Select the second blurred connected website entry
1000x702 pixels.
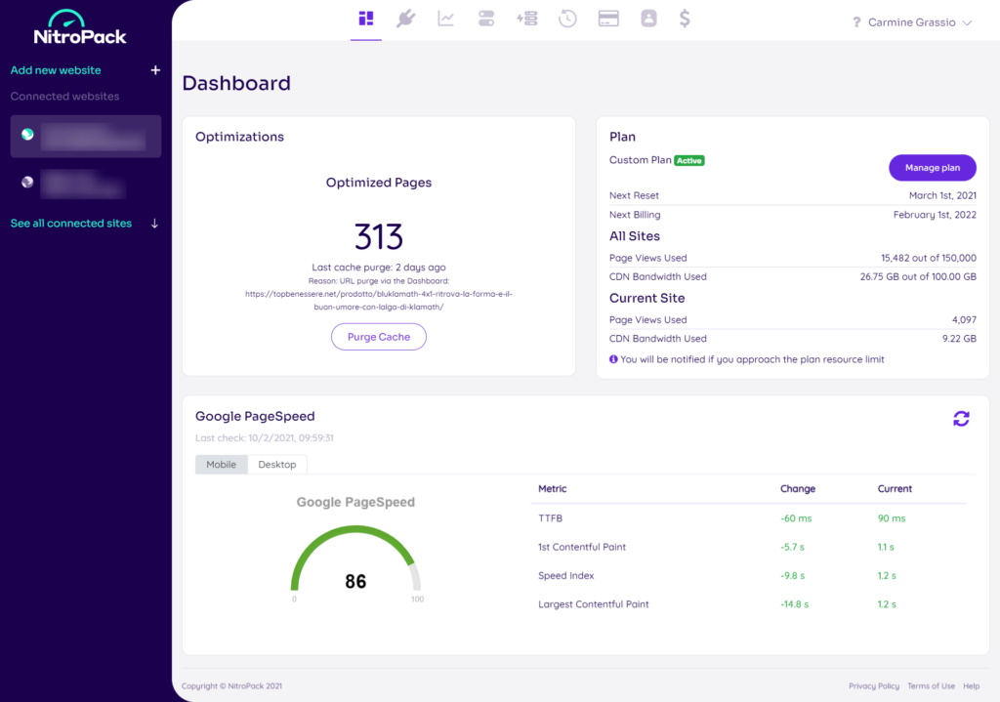(x=86, y=184)
